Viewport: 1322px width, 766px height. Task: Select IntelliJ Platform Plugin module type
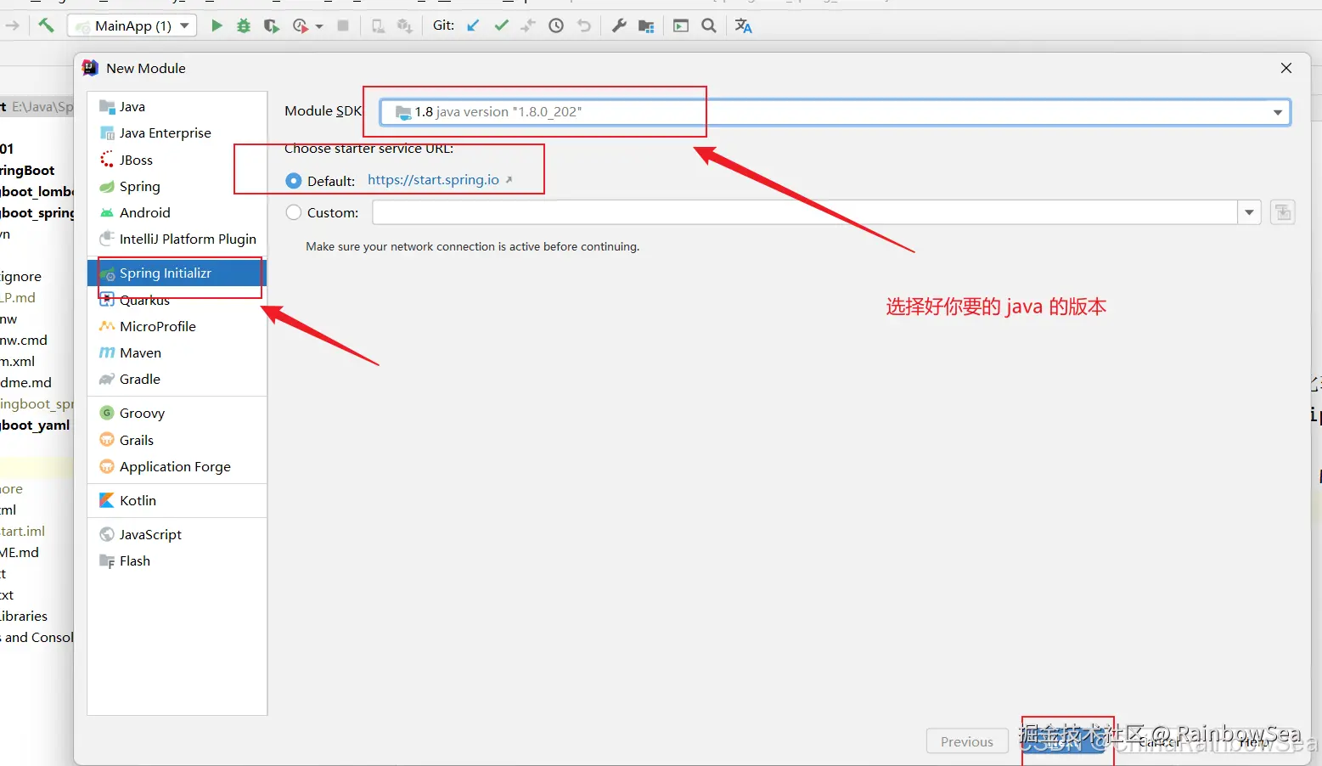(x=177, y=239)
